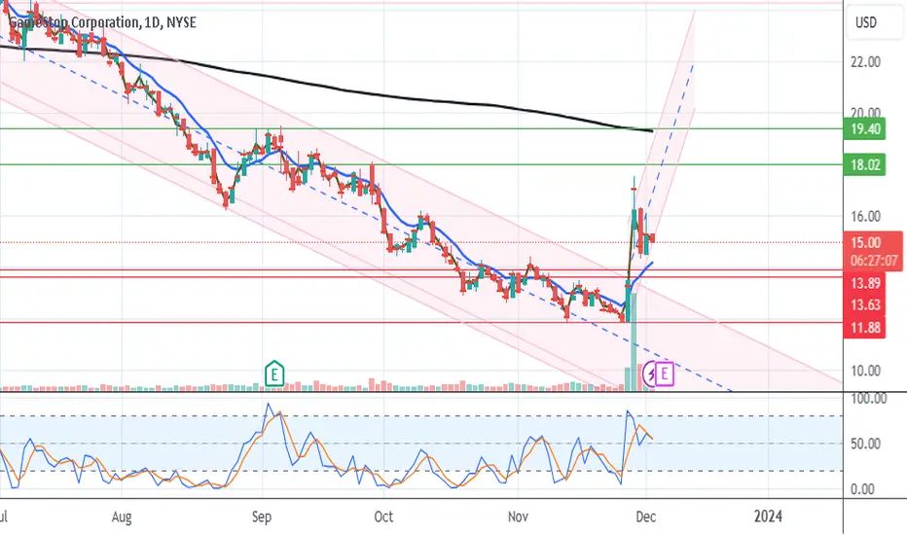
Task: Click the GameStop Corporation, 1D, NYSE chart title
Action: click(x=102, y=22)
